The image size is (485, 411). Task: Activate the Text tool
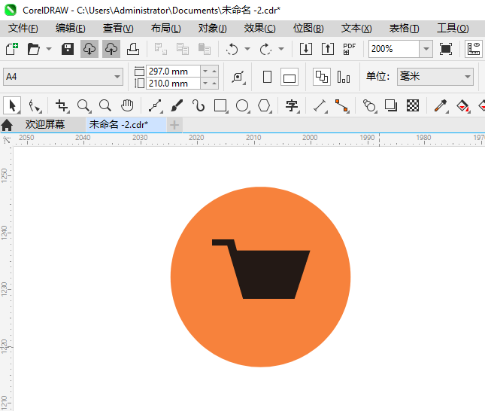tap(292, 105)
